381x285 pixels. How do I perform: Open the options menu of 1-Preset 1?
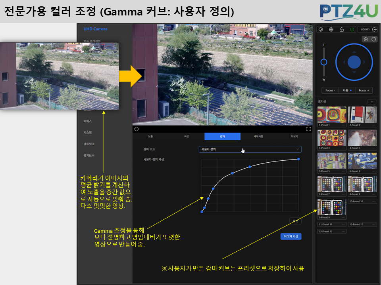(x=343, y=125)
